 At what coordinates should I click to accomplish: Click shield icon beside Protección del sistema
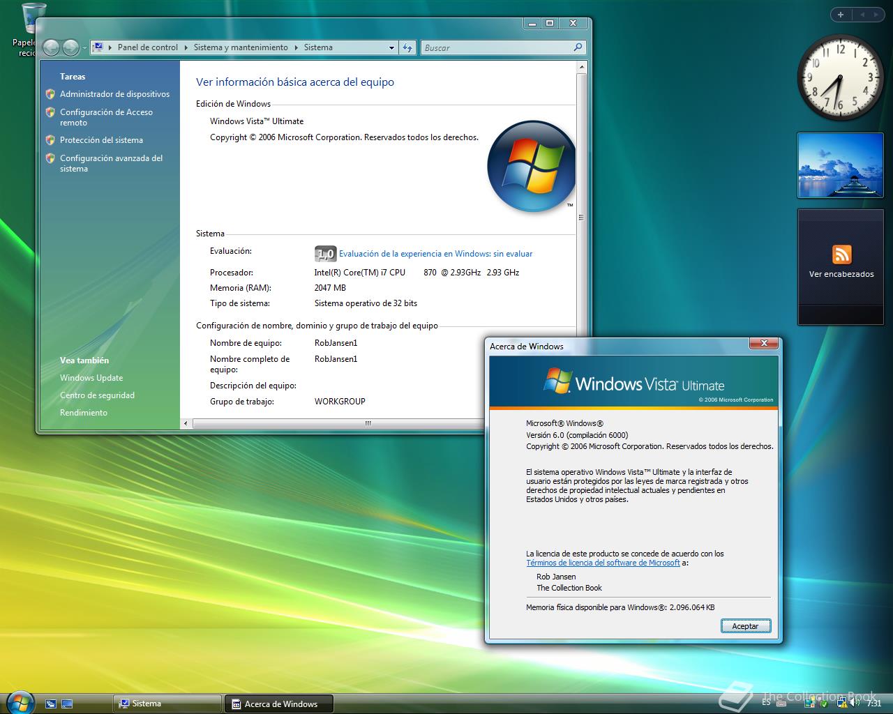point(50,140)
